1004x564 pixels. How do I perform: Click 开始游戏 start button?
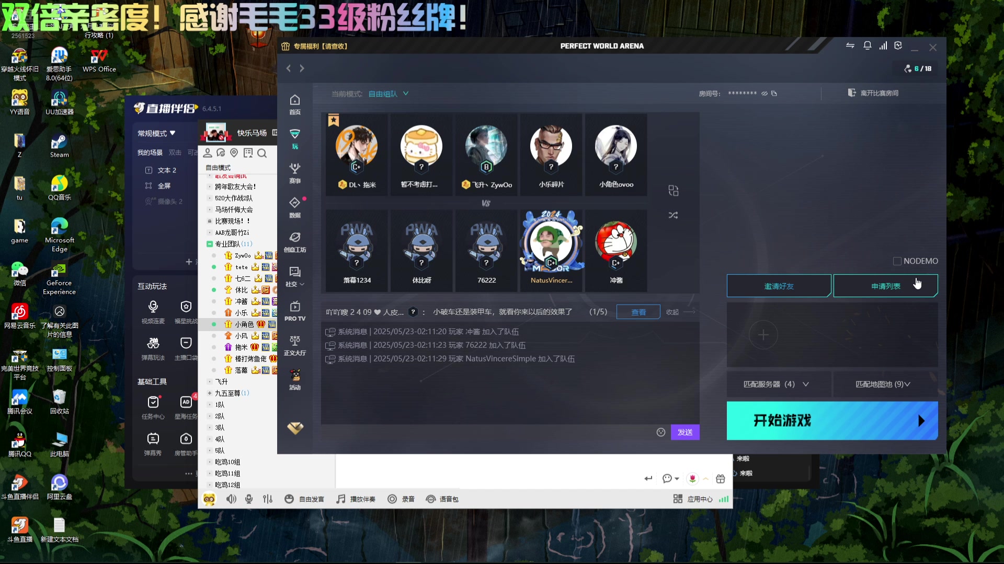[832, 421]
